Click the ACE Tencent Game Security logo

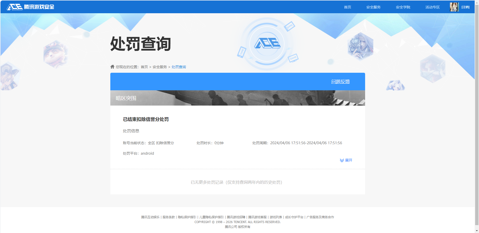click(31, 7)
